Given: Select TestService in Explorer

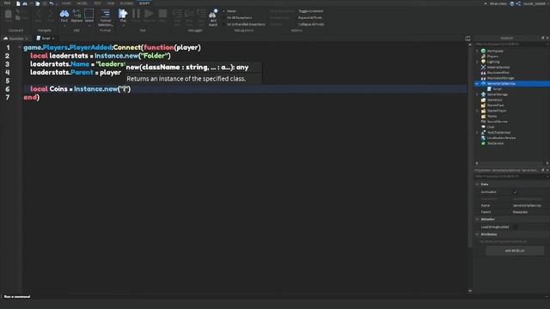Looking at the screenshot, I should 495,143.
